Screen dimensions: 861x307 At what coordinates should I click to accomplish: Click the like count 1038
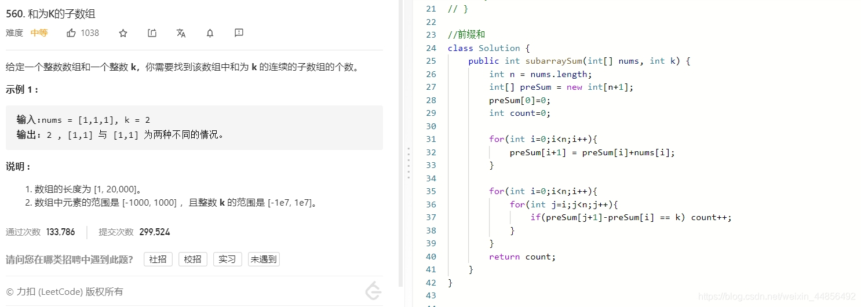click(x=90, y=33)
